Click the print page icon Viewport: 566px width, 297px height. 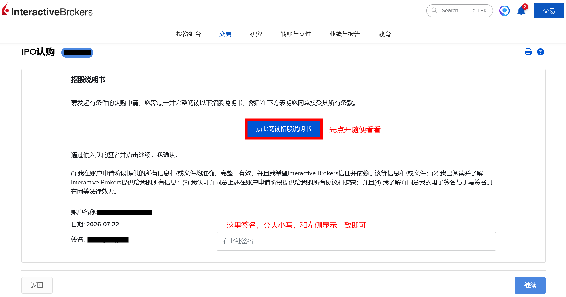coord(528,52)
